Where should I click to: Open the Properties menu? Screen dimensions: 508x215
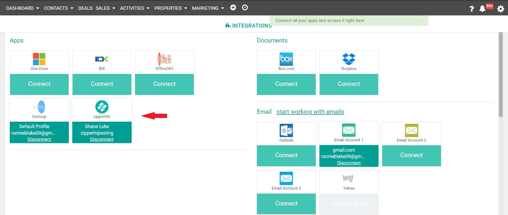[170, 8]
